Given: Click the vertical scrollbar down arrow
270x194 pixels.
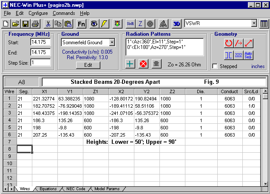Looking at the screenshot, I should [265, 183].
